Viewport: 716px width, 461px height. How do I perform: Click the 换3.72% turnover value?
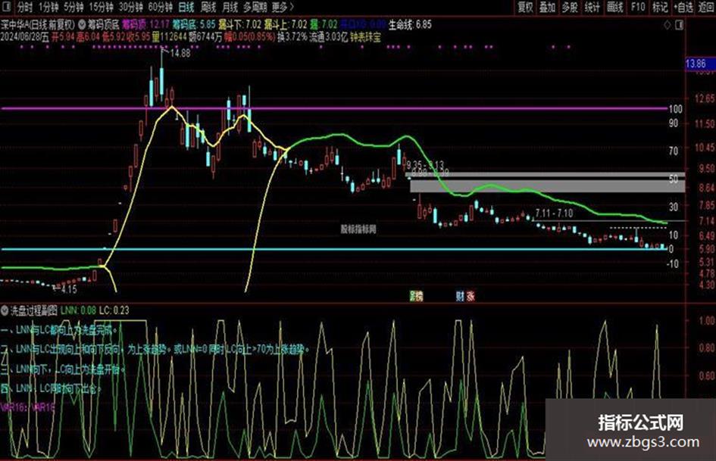tap(292, 37)
